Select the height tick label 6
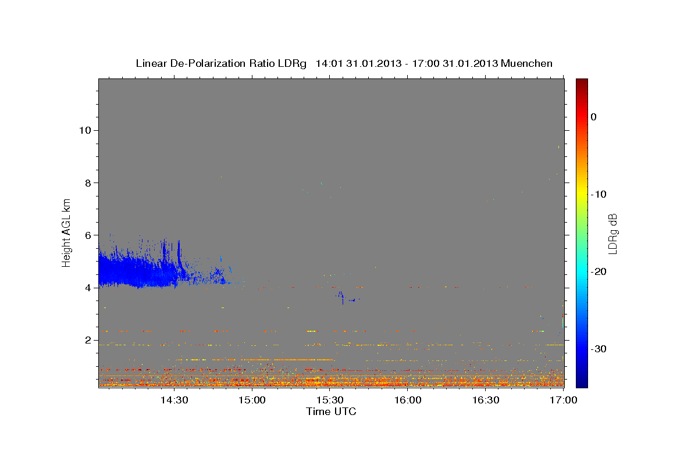 [x=87, y=235]
